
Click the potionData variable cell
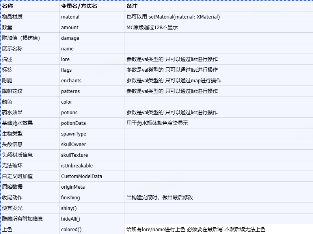pyautogui.click(x=73, y=123)
